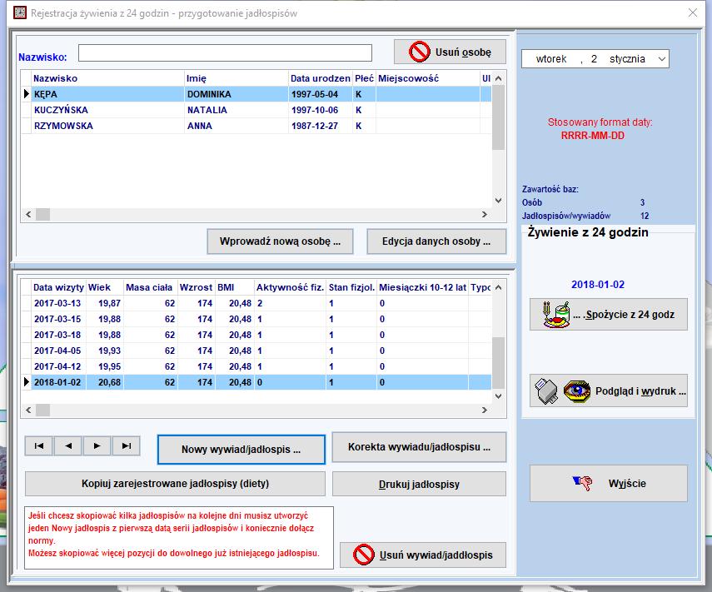
Task: Open the date picker dropdown showing wtorek 2 stycznia
Action: 661,59
